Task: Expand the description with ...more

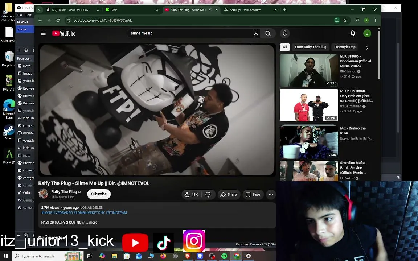Action: (x=92, y=222)
